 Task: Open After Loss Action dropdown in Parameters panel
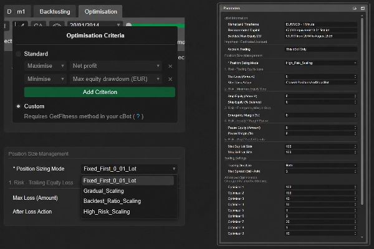click(321, 82)
